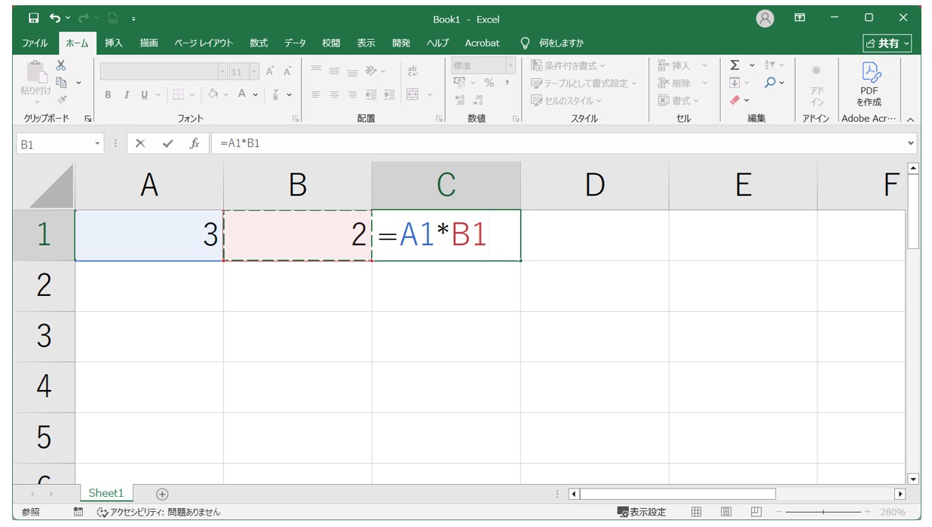Click the zoom slider in status bar
This screenshot has height=527, width=932.
click(x=822, y=512)
